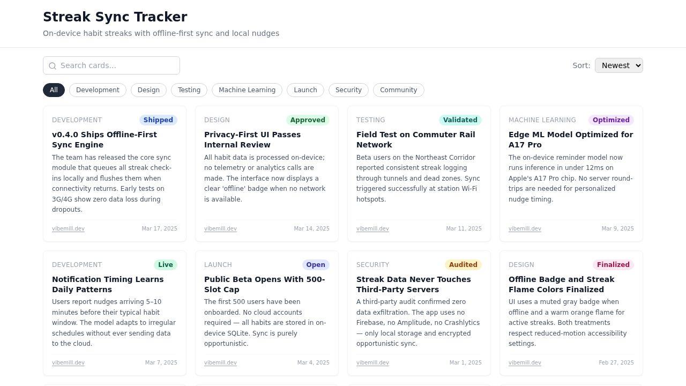Open 'Privacy-First UI Passes Internal Review' title
Image resolution: width=686 pixels, height=386 pixels.
coord(252,140)
